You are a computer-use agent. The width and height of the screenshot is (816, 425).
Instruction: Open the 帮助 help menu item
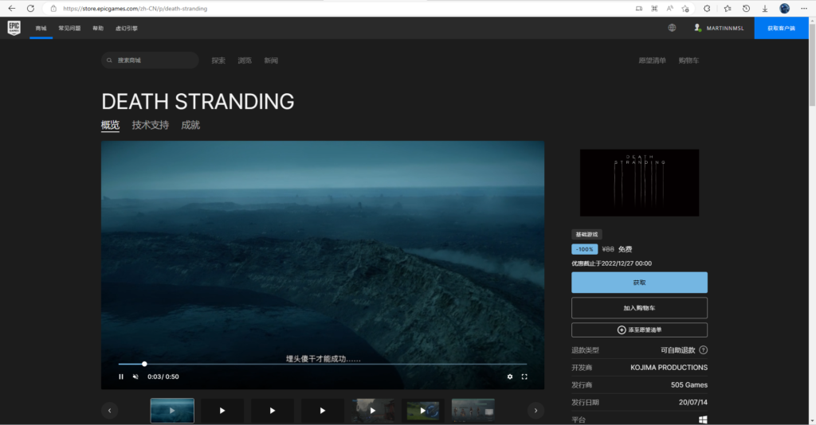(x=98, y=28)
